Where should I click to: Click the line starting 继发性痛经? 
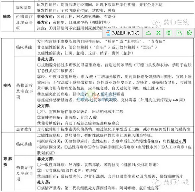(x=76, y=10)
